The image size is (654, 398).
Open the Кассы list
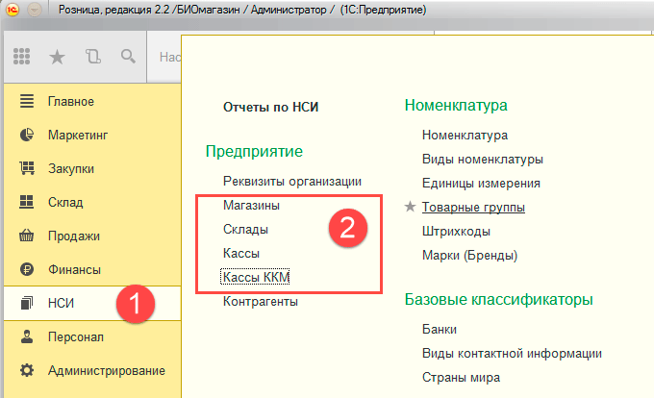click(241, 254)
